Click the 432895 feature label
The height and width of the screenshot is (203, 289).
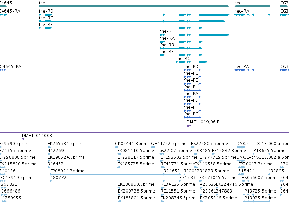click(x=276, y=171)
